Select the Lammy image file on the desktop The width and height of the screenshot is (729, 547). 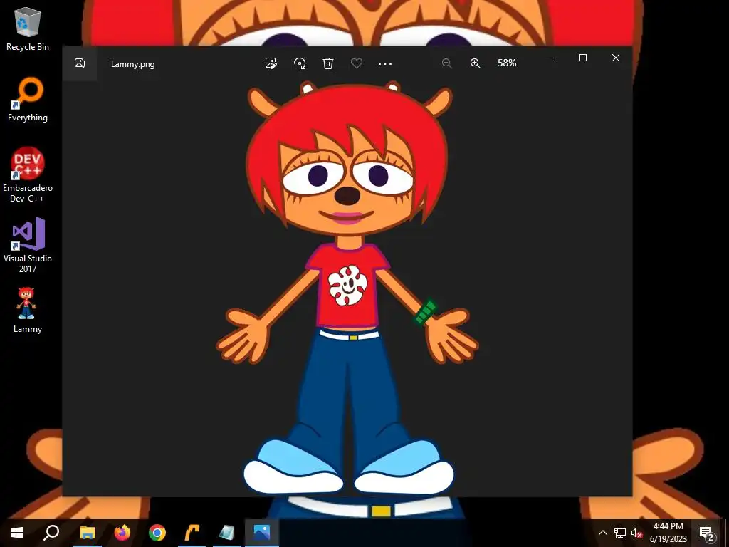(x=28, y=311)
